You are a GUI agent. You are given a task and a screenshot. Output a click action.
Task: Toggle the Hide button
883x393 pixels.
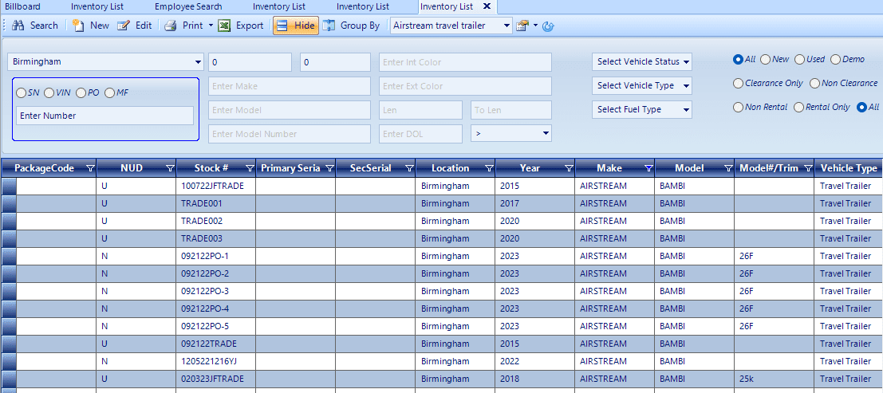point(296,26)
